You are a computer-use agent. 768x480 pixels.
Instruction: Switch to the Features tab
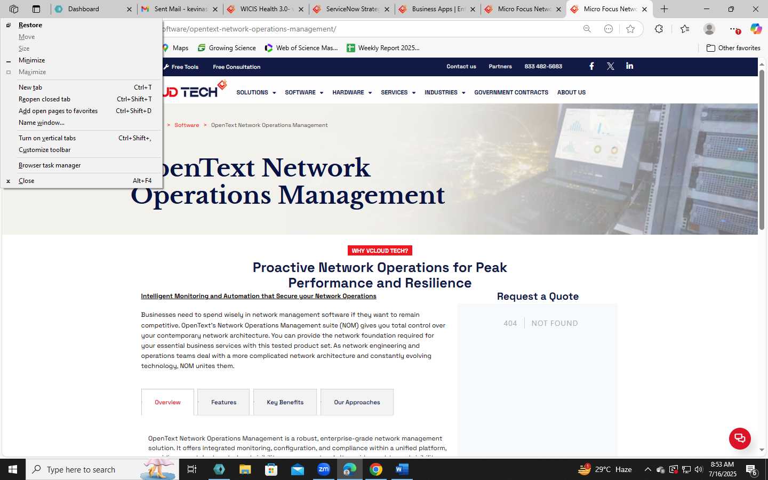click(x=223, y=402)
